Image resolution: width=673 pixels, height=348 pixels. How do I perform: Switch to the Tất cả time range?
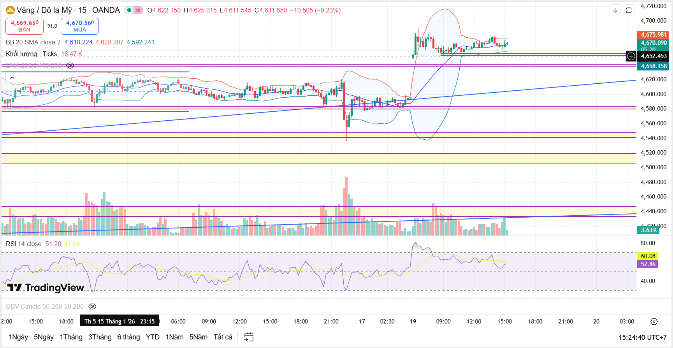pyautogui.click(x=223, y=337)
